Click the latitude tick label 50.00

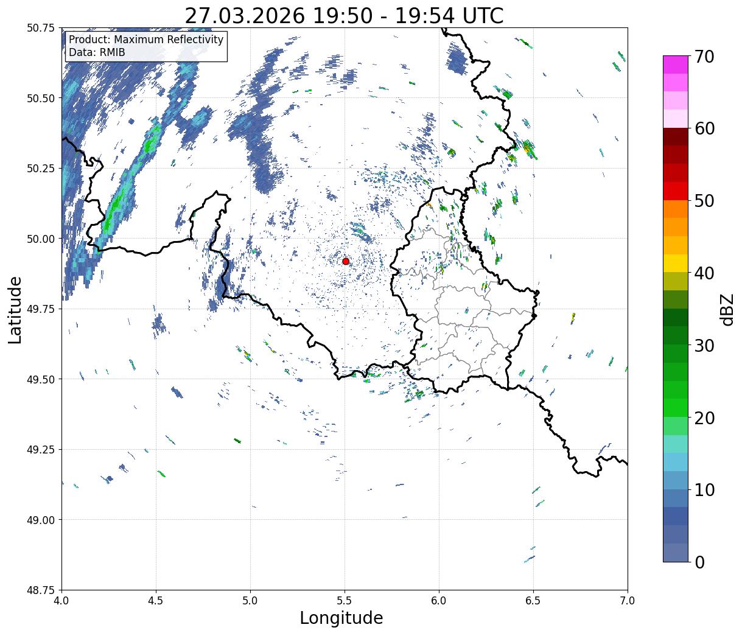[x=41, y=239]
